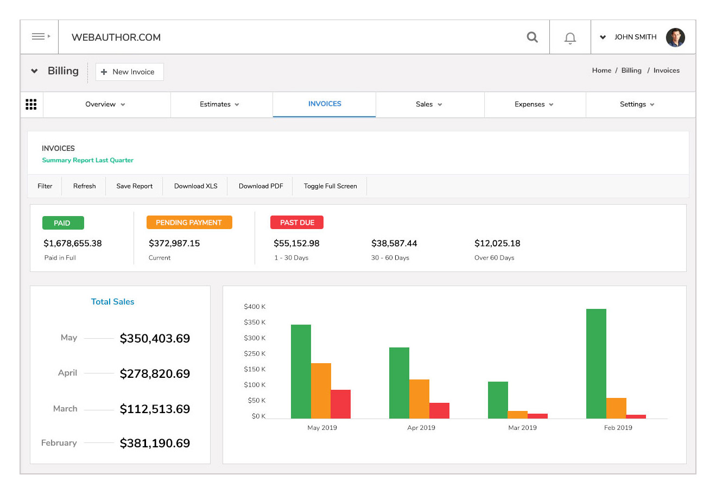Open the hamburger menu icon
The width and height of the screenshot is (716, 494).
39,37
